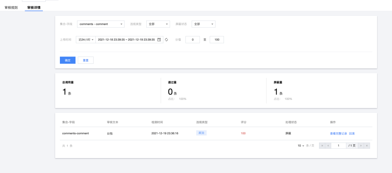This screenshot has width=392, height=173.
Task: Open the calendar date picker icon
Action: [x=159, y=40]
